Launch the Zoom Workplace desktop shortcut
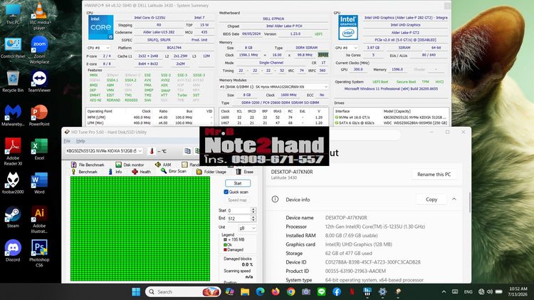The height and width of the screenshot is (300, 534). (x=39, y=50)
